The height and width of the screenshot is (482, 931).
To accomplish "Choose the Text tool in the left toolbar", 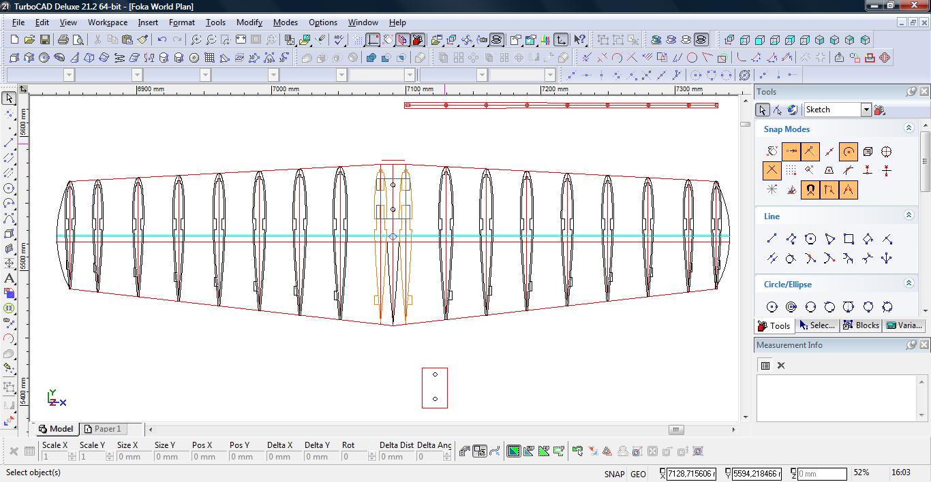I will pyautogui.click(x=10, y=278).
